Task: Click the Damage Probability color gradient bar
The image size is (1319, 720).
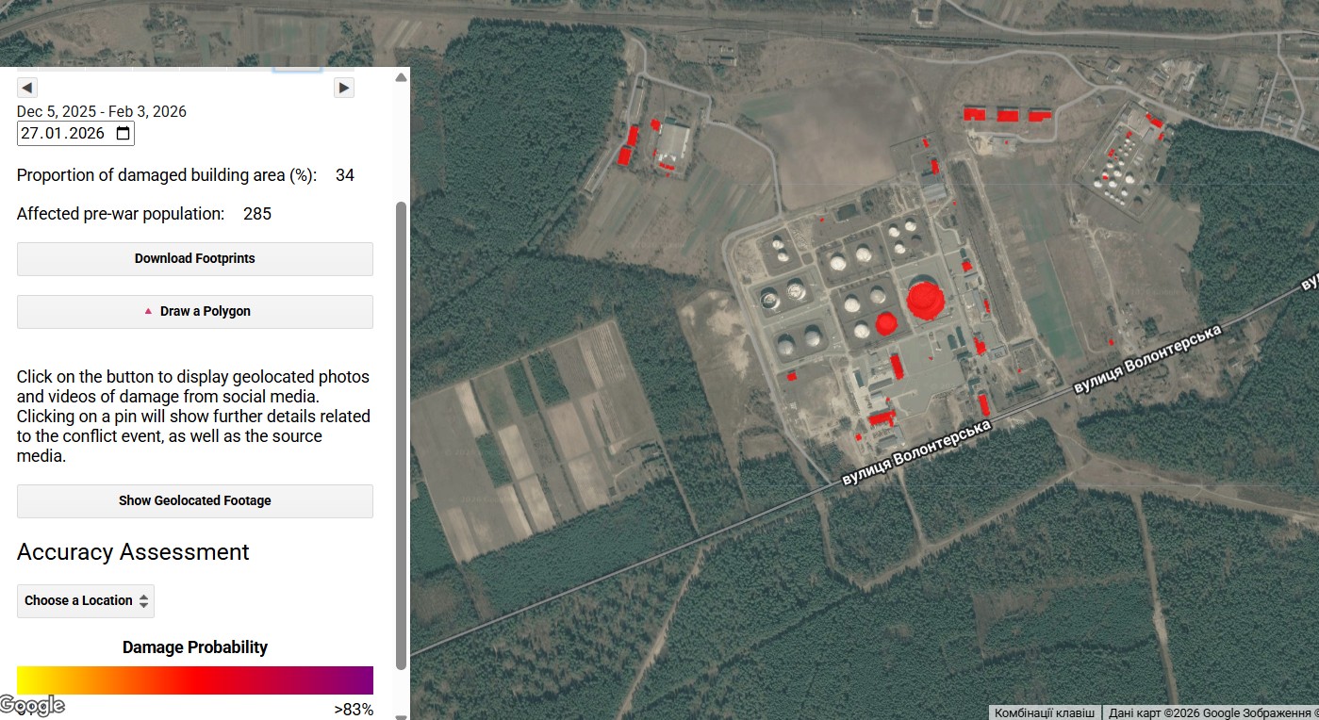Action: [195, 680]
